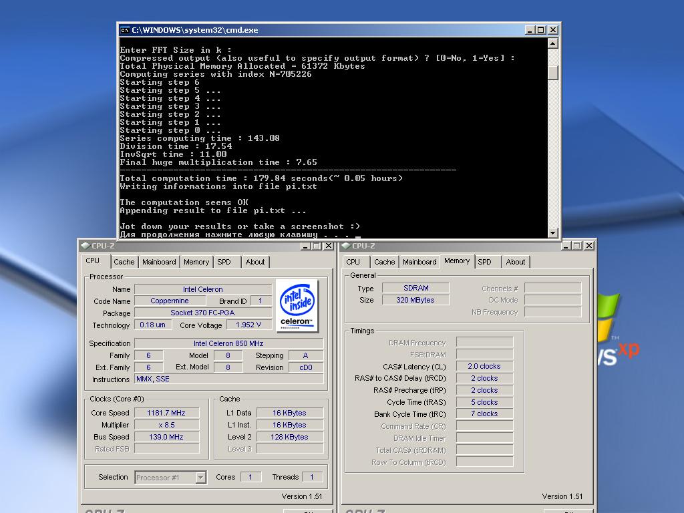
Task: Click the Technology value 0.18 um
Action: pyautogui.click(x=153, y=325)
